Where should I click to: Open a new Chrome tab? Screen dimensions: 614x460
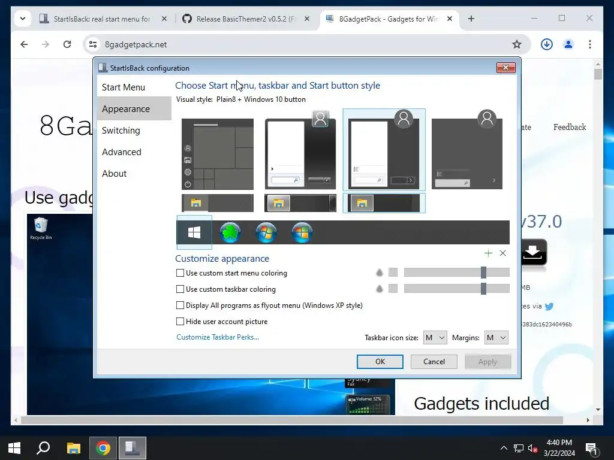point(471,19)
